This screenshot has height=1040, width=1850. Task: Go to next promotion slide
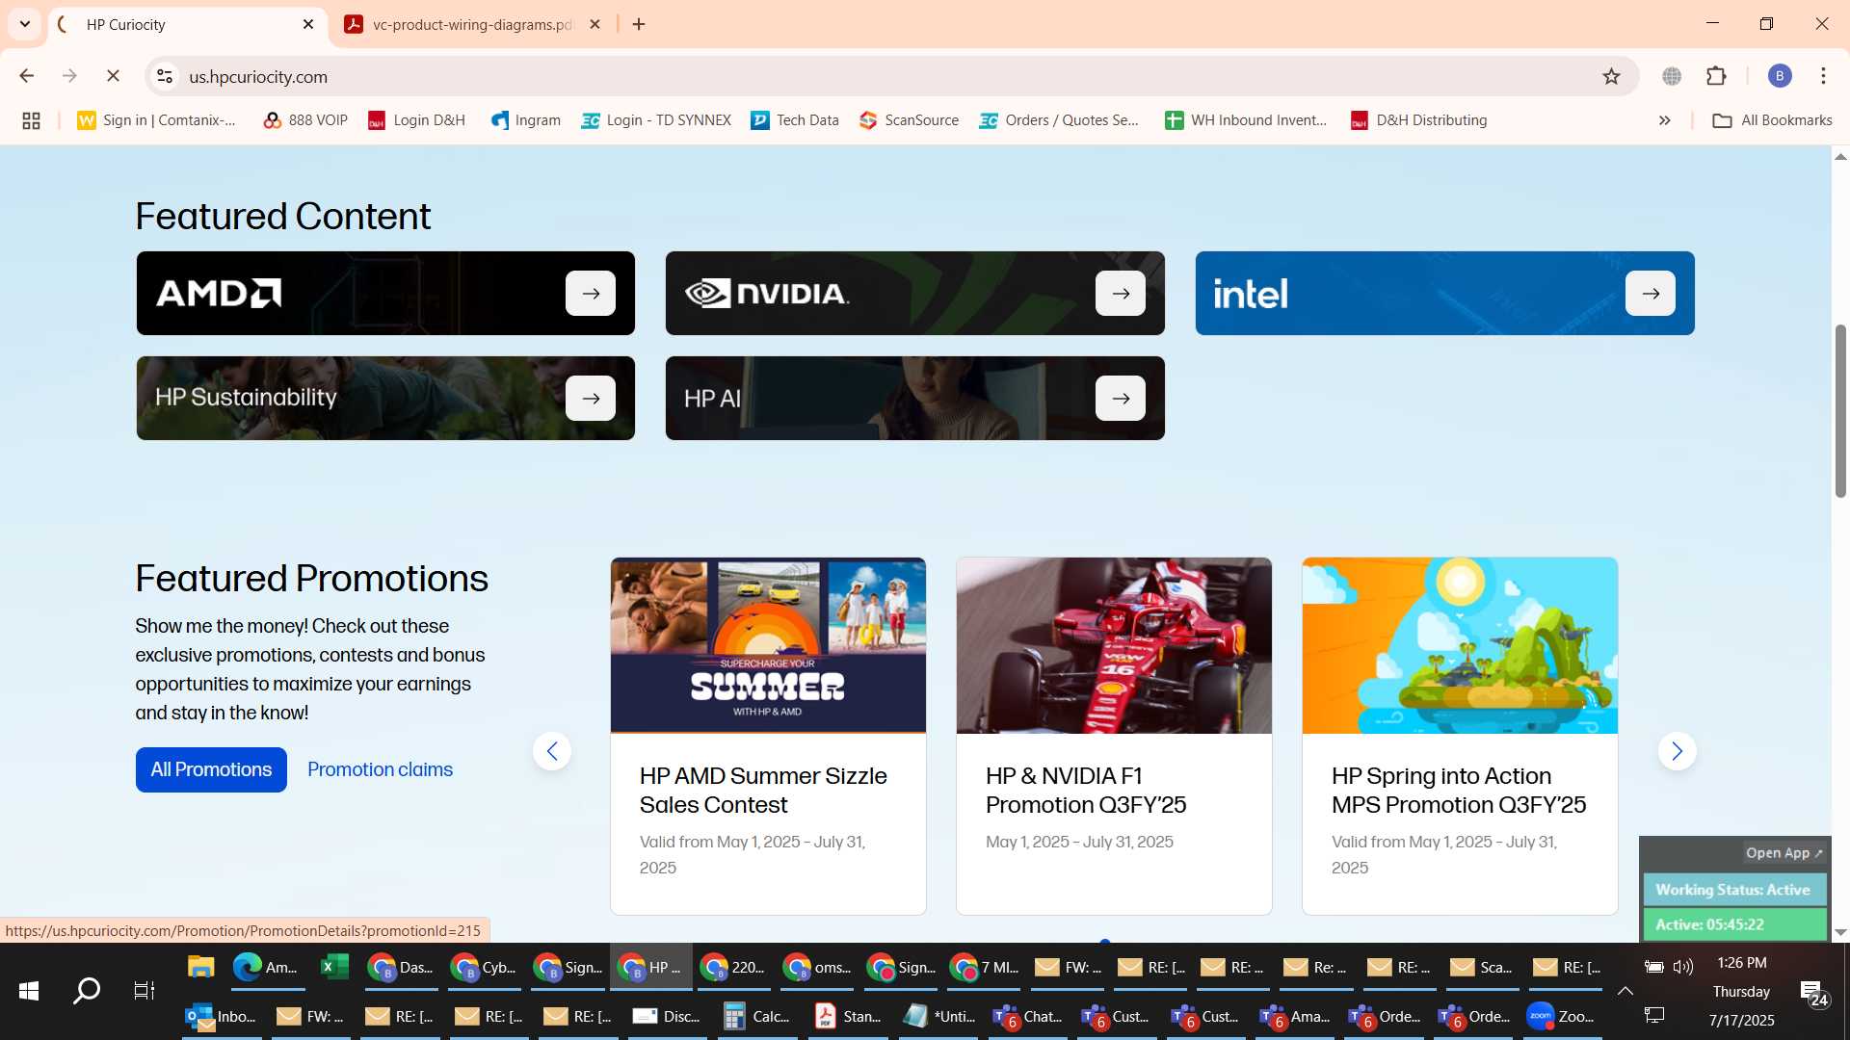[1678, 751]
